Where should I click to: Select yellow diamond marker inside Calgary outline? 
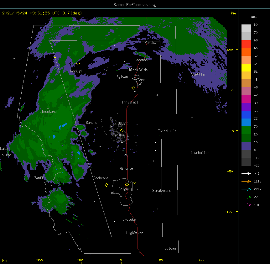pos(127,185)
